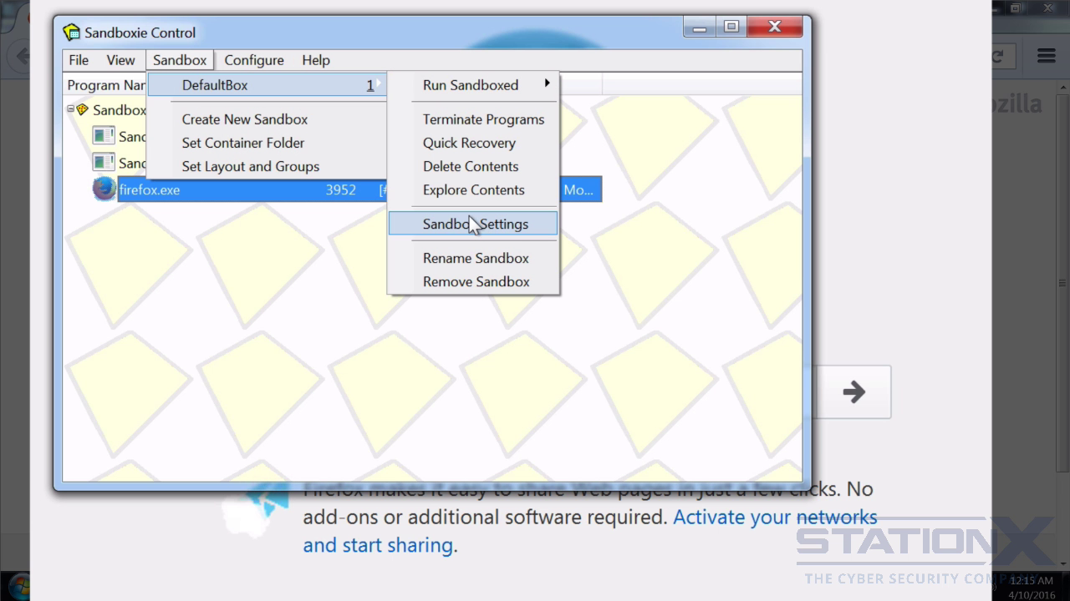Open the View menu
This screenshot has height=601, width=1070.
tap(120, 60)
